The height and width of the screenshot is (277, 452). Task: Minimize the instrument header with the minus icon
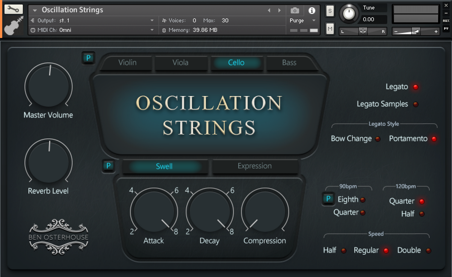click(x=446, y=13)
